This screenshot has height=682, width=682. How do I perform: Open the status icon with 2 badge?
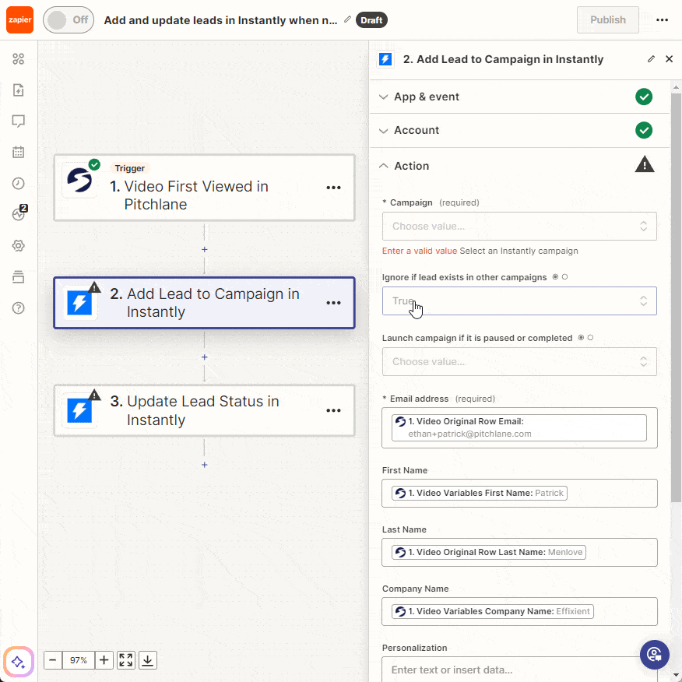click(x=19, y=213)
